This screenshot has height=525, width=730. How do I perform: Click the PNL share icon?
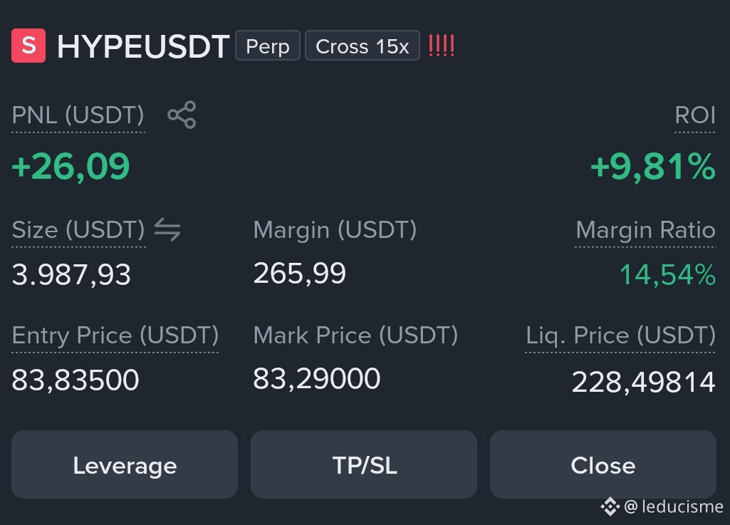click(x=182, y=115)
